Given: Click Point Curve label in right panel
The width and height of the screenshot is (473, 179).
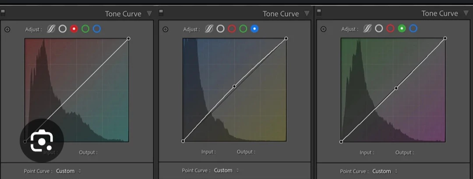Looking at the screenshot, I should click(x=354, y=171).
